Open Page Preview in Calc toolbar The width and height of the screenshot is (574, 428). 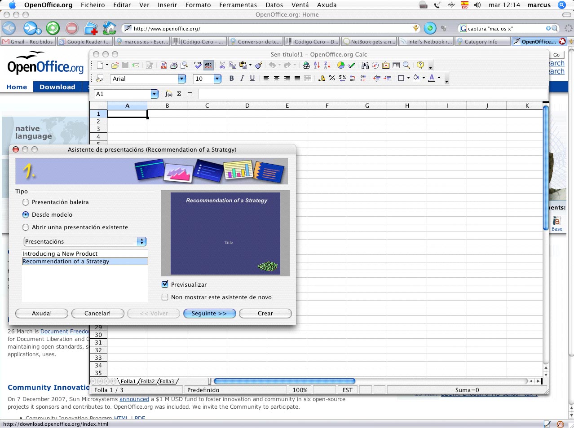tap(184, 66)
